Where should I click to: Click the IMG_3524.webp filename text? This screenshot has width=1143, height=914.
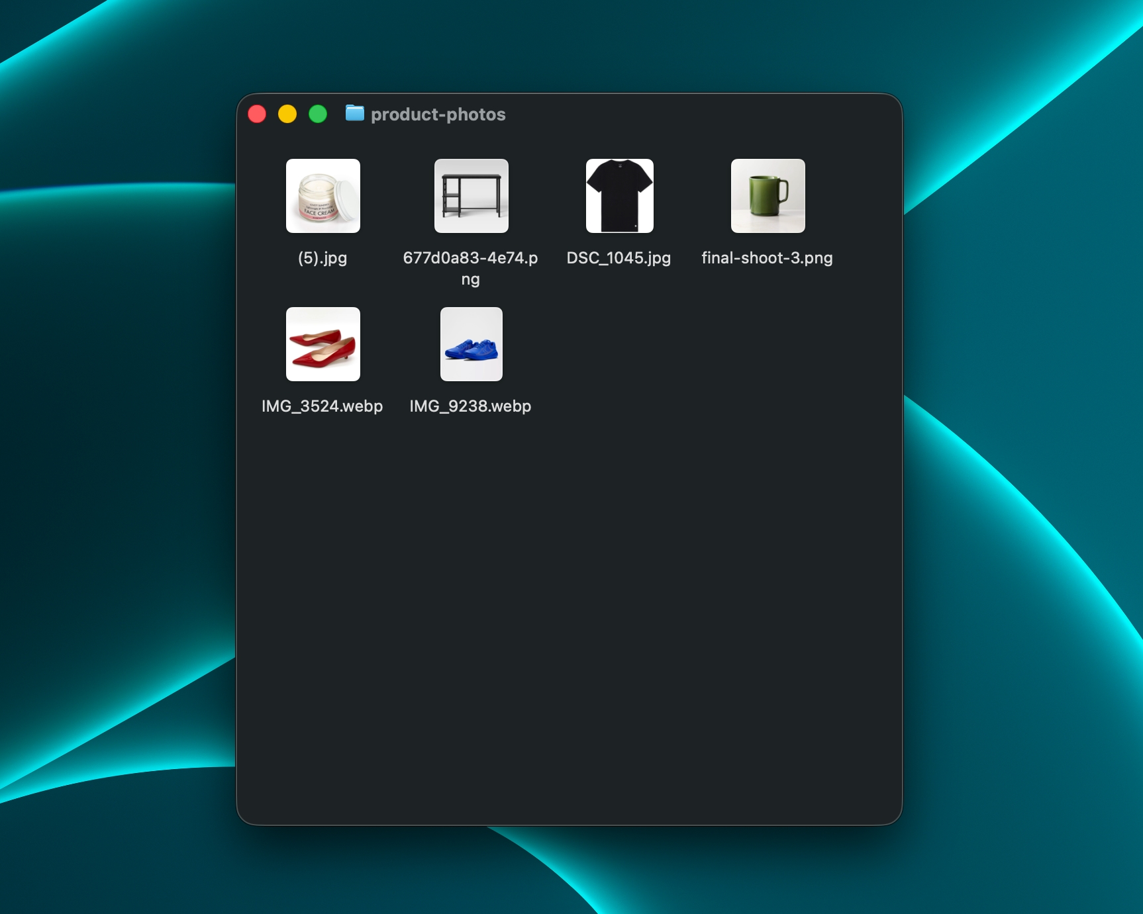(x=323, y=406)
